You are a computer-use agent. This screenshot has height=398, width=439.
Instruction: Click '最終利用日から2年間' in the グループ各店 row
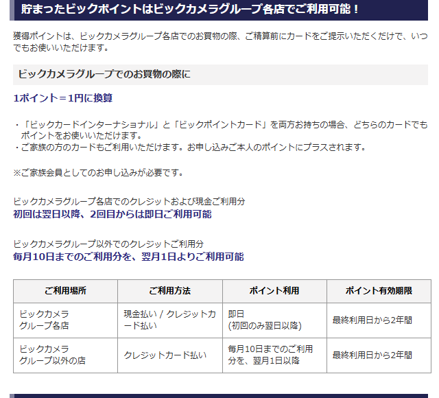click(x=372, y=320)
